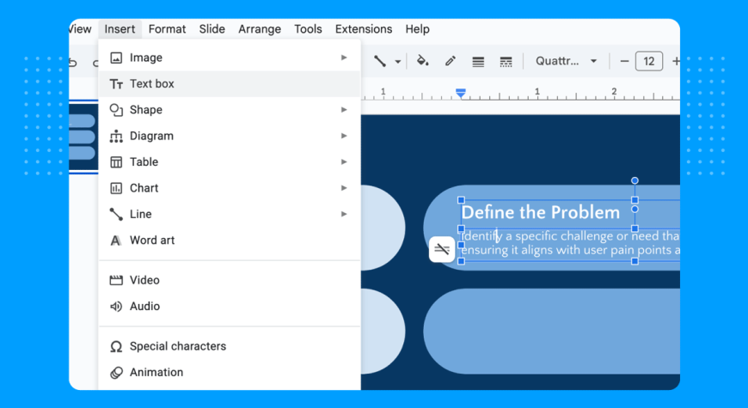The width and height of the screenshot is (748, 408).
Task: Expand the Line submenu arrow
Action: 344,214
